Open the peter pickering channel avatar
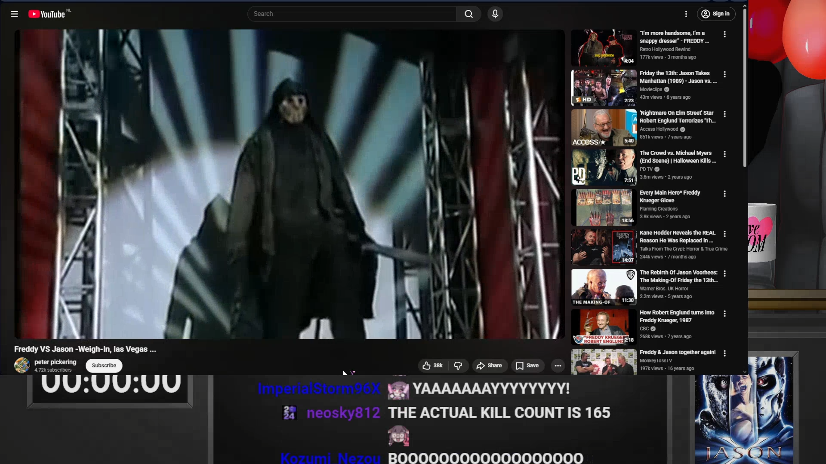The image size is (826, 464). (x=22, y=365)
